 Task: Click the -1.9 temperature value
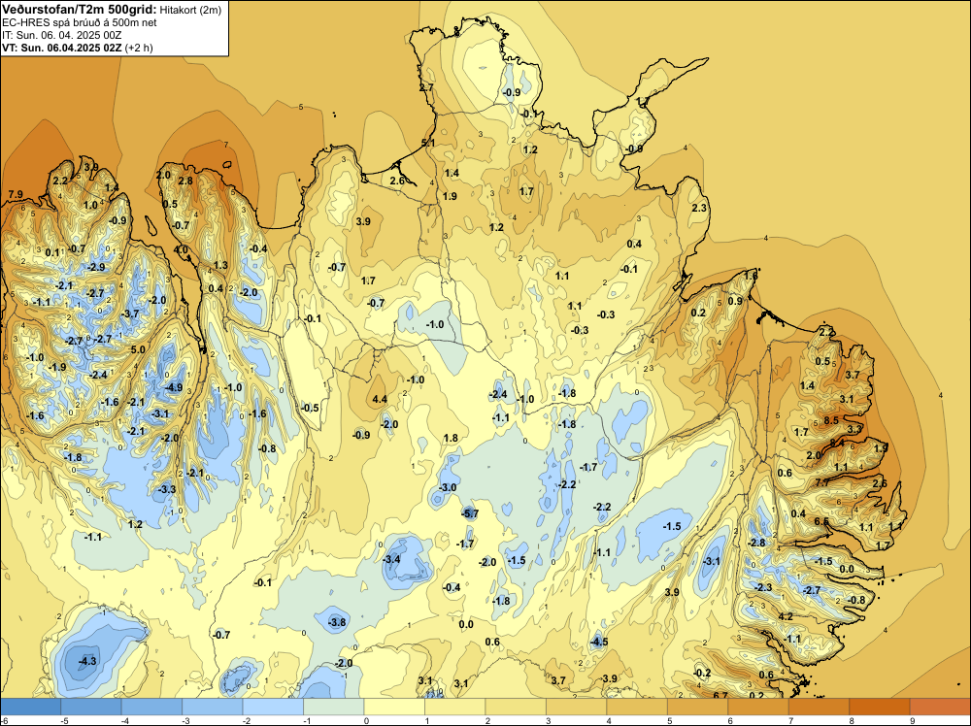[57, 368]
